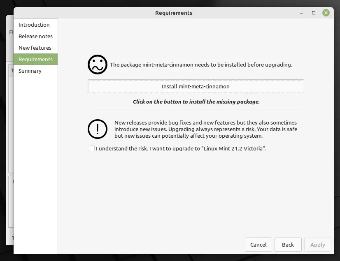The image size is (340, 261).
Task: Check the 'I understand the risk' checkbox
Action: coord(92,148)
